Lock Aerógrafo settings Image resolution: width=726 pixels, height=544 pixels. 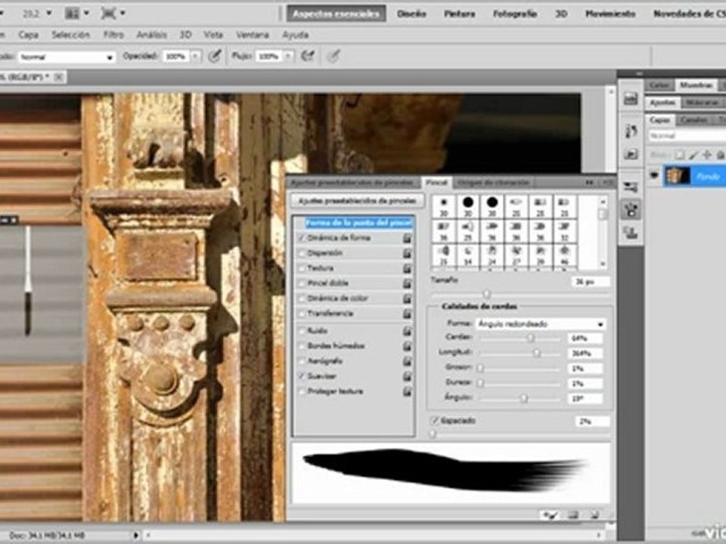pyautogui.click(x=407, y=361)
